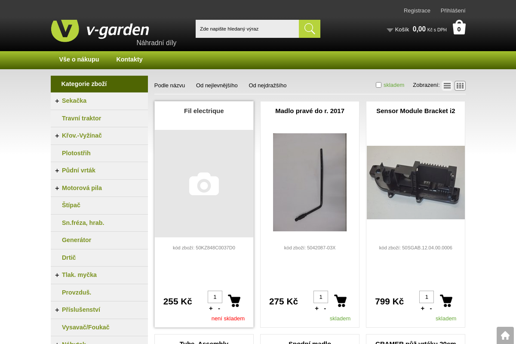Open Kontakty menu item
This screenshot has height=344, width=516.
(x=129, y=59)
